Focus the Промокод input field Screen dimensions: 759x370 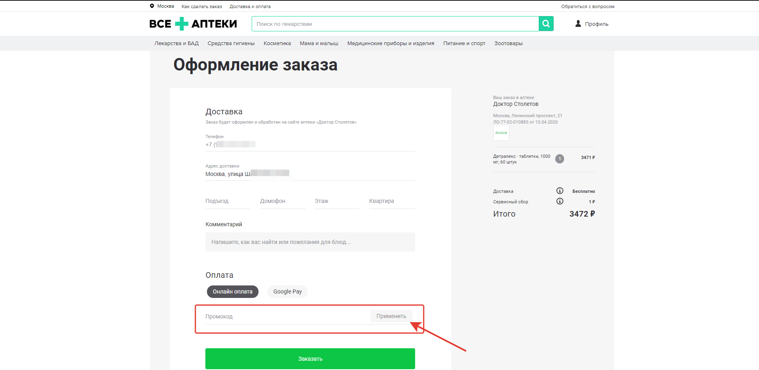[287, 316]
